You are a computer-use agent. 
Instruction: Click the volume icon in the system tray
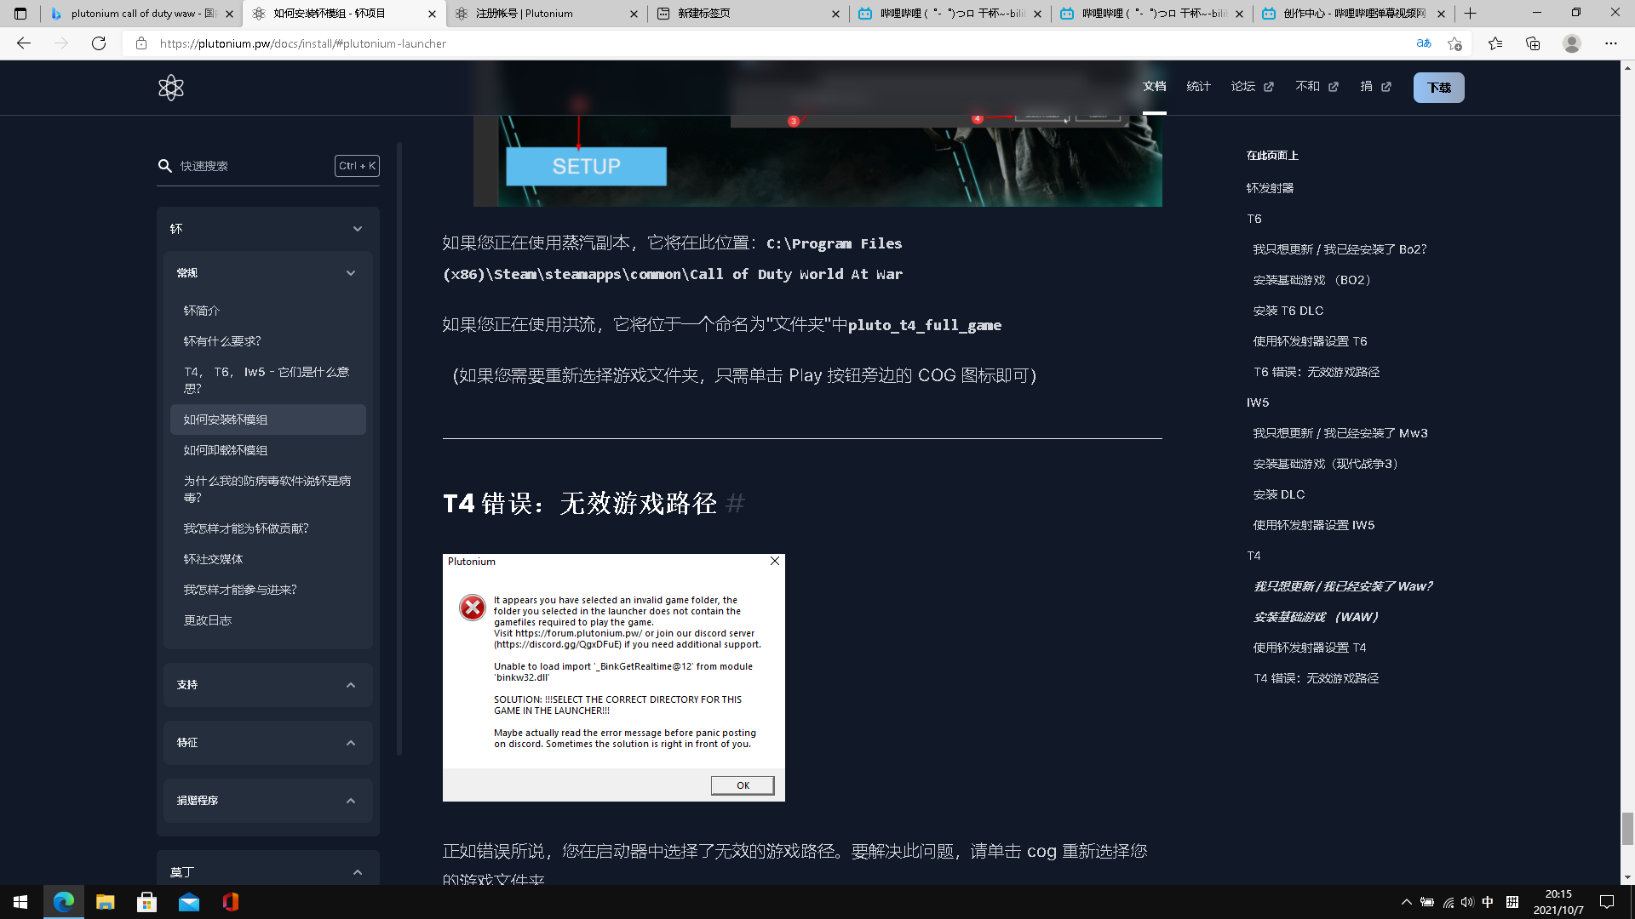[1466, 902]
